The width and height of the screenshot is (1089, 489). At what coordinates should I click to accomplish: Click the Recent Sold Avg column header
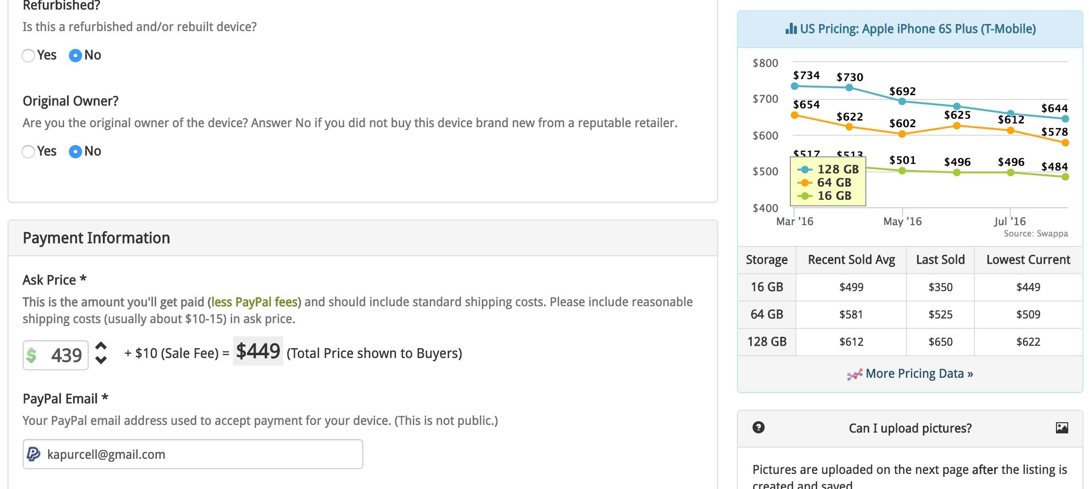point(851,260)
